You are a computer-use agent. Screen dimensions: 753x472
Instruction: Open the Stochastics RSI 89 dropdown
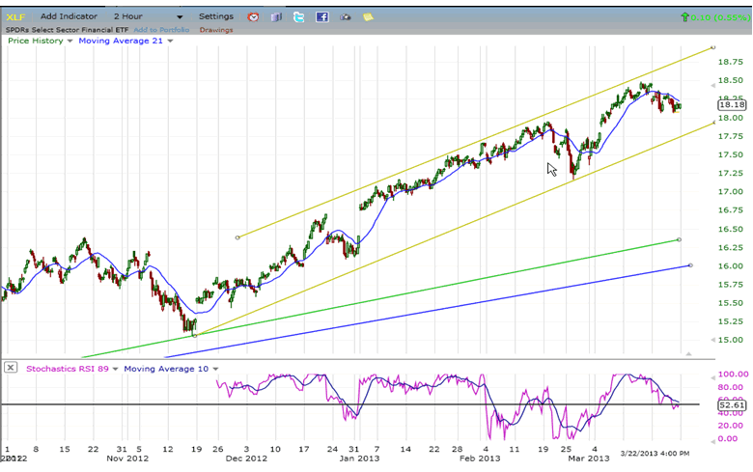(115, 369)
